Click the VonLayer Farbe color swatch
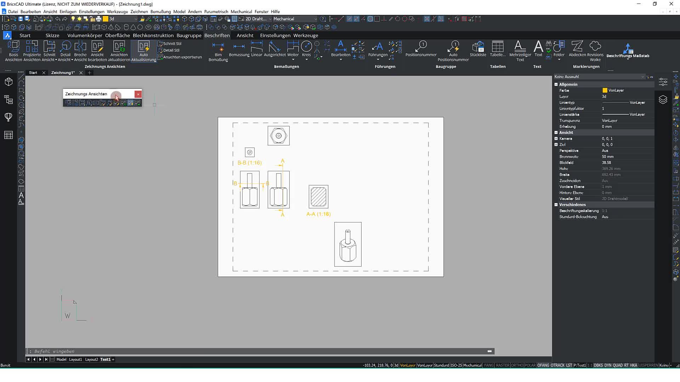 click(605, 91)
